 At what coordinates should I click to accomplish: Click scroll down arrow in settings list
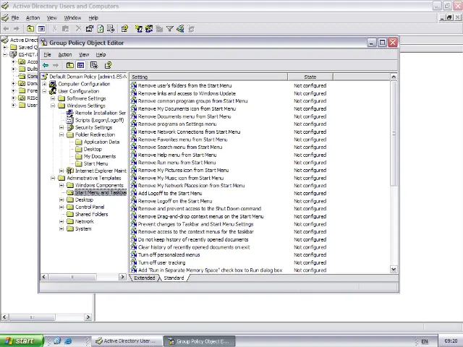tap(394, 269)
